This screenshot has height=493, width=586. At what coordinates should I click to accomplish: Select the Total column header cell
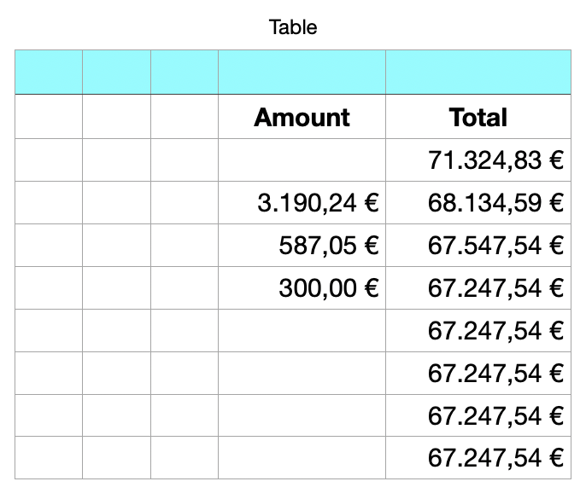pos(478,117)
